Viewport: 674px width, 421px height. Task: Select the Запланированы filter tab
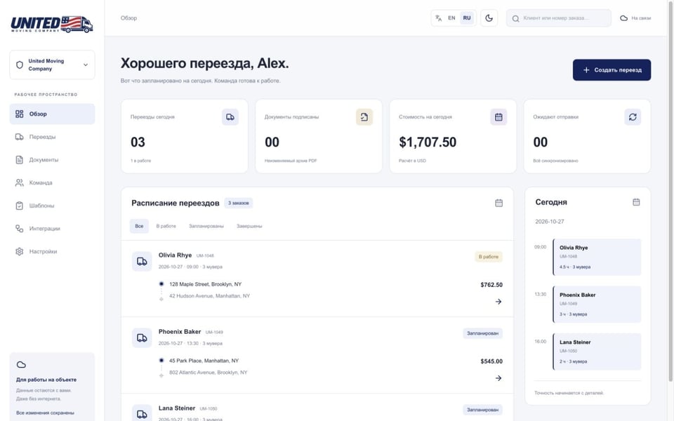click(206, 226)
